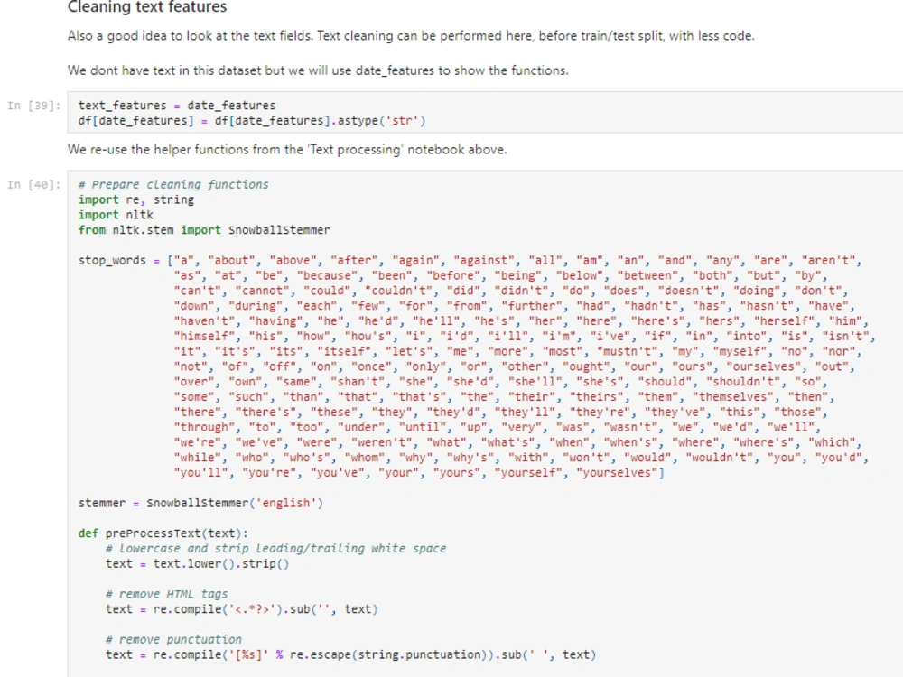This screenshot has height=677, width=903.
Task: Click the line "text = text.lower().strip()"
Action: [x=197, y=563]
